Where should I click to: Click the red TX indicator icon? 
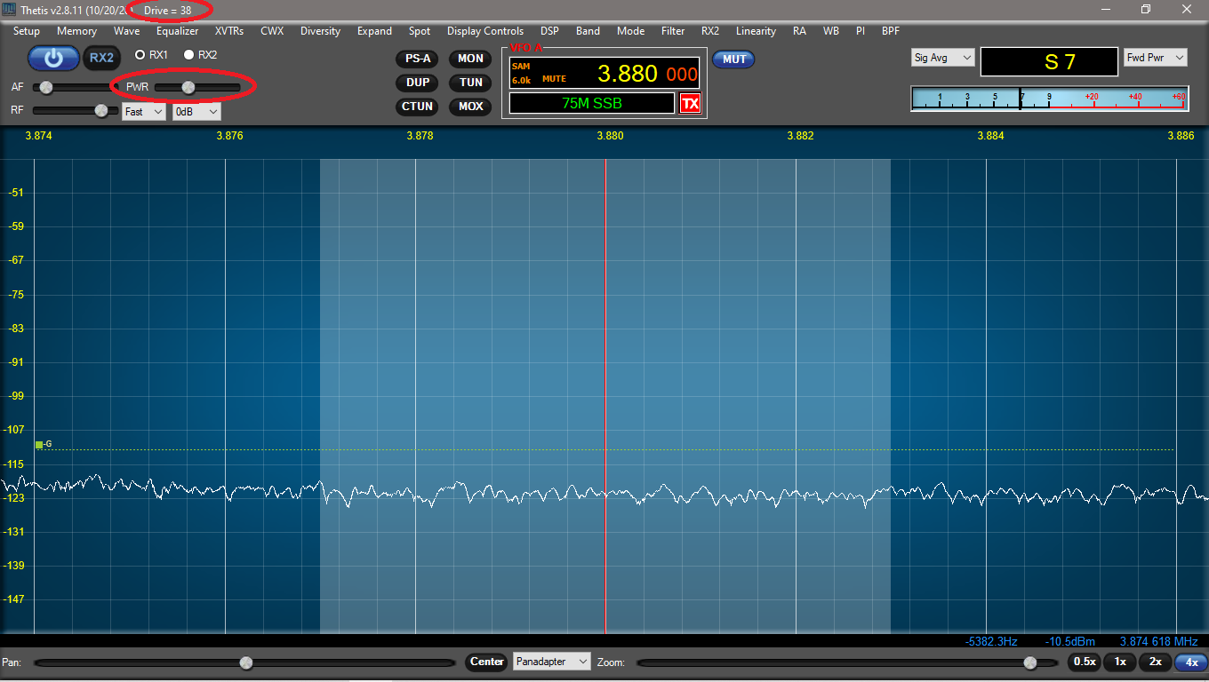click(x=690, y=103)
